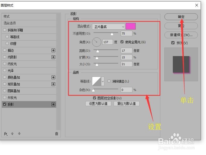Click the 新建样式(W)... button
206x155 pixels.
coord(181,35)
